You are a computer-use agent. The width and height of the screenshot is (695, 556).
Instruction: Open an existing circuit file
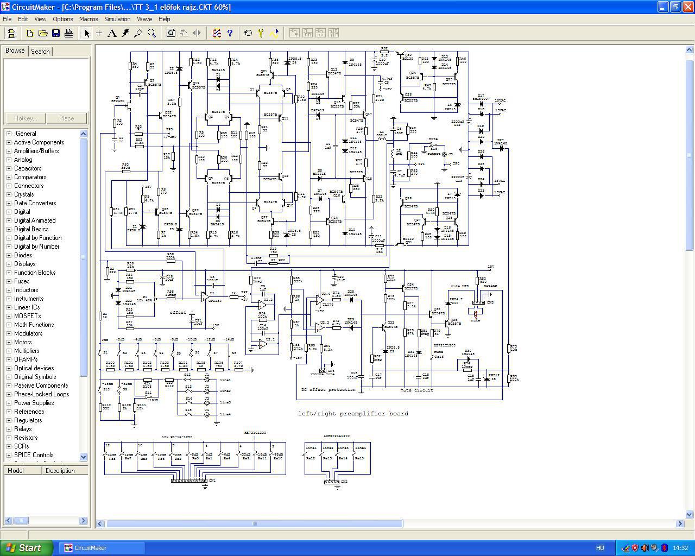coord(43,33)
